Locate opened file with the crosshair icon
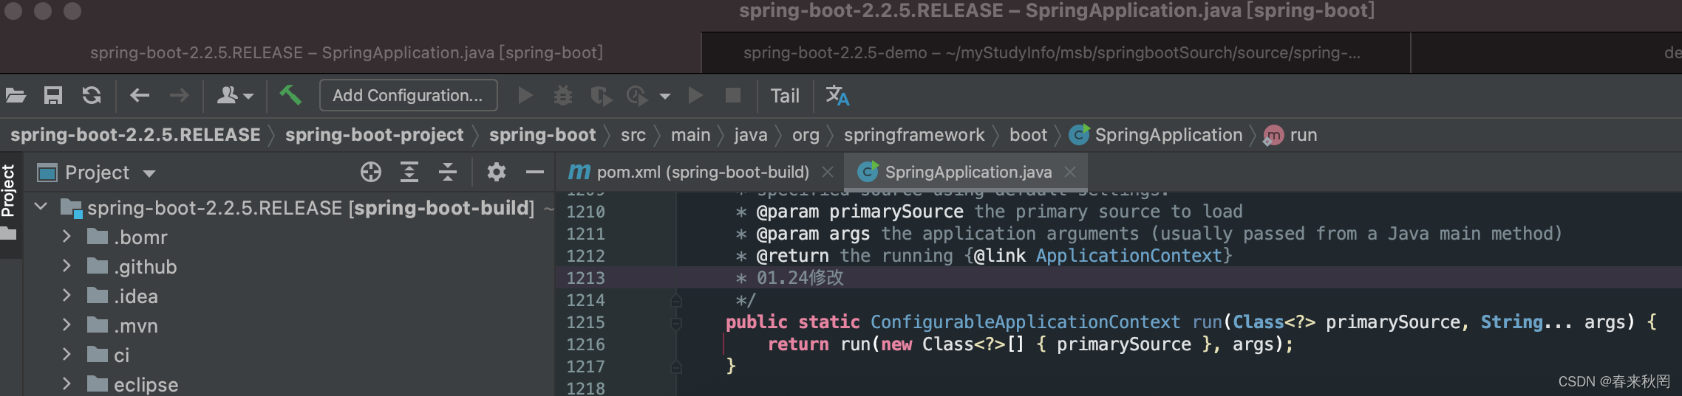Screen dimensions: 1682x396 coord(371,173)
